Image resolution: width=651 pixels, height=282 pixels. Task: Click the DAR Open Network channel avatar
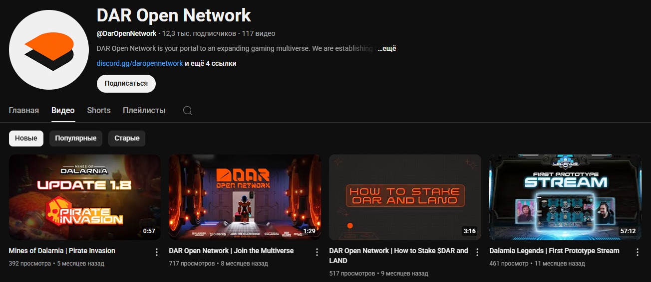[48, 49]
